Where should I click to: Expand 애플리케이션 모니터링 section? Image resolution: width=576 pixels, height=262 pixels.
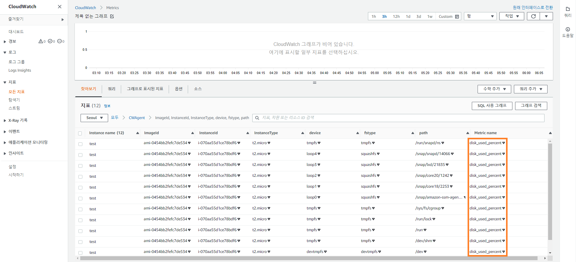click(x=5, y=143)
